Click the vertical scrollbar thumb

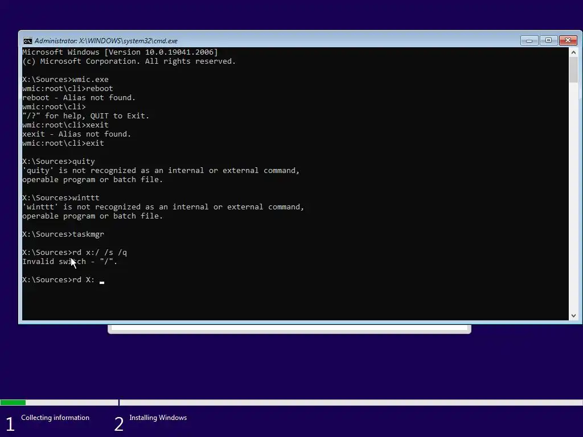coord(573,70)
